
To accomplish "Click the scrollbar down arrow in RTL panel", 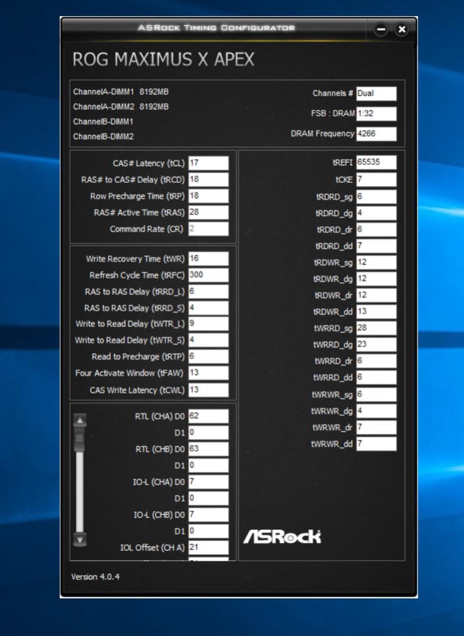I will 80,539.
